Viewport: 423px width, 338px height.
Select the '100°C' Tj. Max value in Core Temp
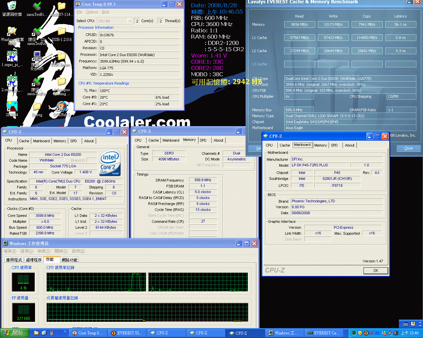click(x=139, y=91)
